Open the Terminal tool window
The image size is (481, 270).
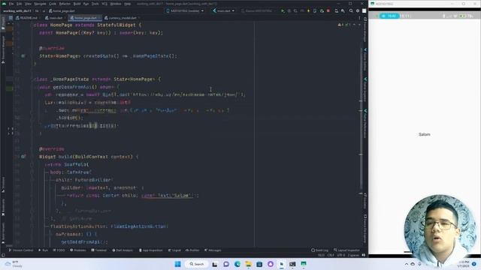pos(98,250)
